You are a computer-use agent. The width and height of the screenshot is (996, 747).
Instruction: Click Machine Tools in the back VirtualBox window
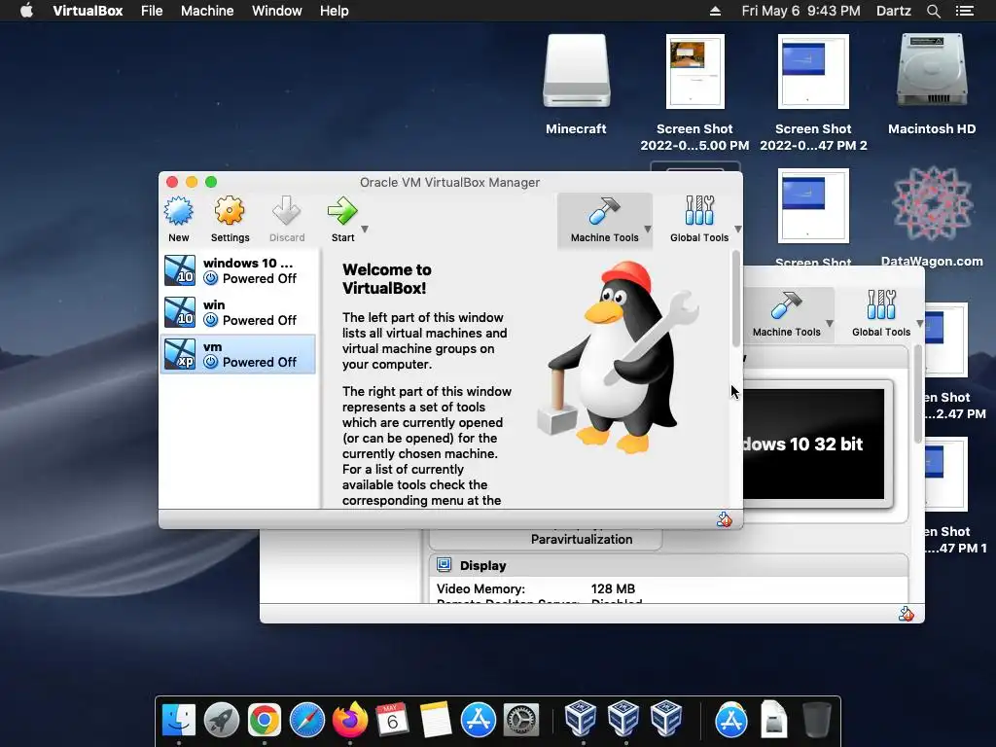point(786,314)
